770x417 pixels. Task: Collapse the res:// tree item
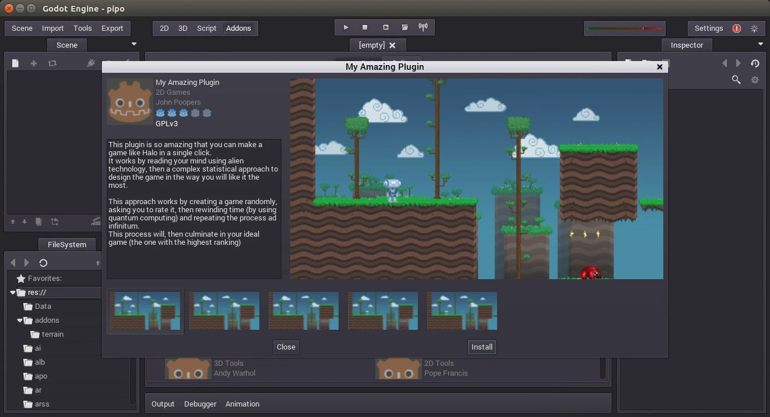[12, 292]
